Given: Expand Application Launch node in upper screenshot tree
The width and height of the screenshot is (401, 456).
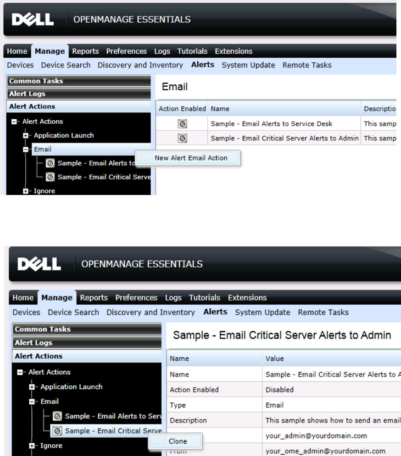Looking at the screenshot, I should pos(26,135).
